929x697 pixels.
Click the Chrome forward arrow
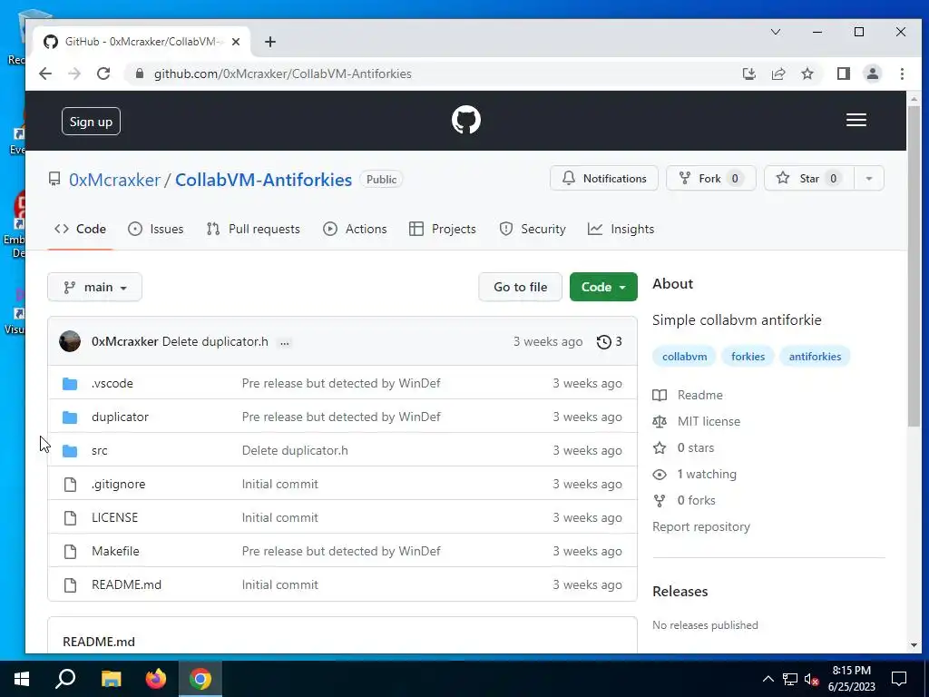tap(74, 74)
